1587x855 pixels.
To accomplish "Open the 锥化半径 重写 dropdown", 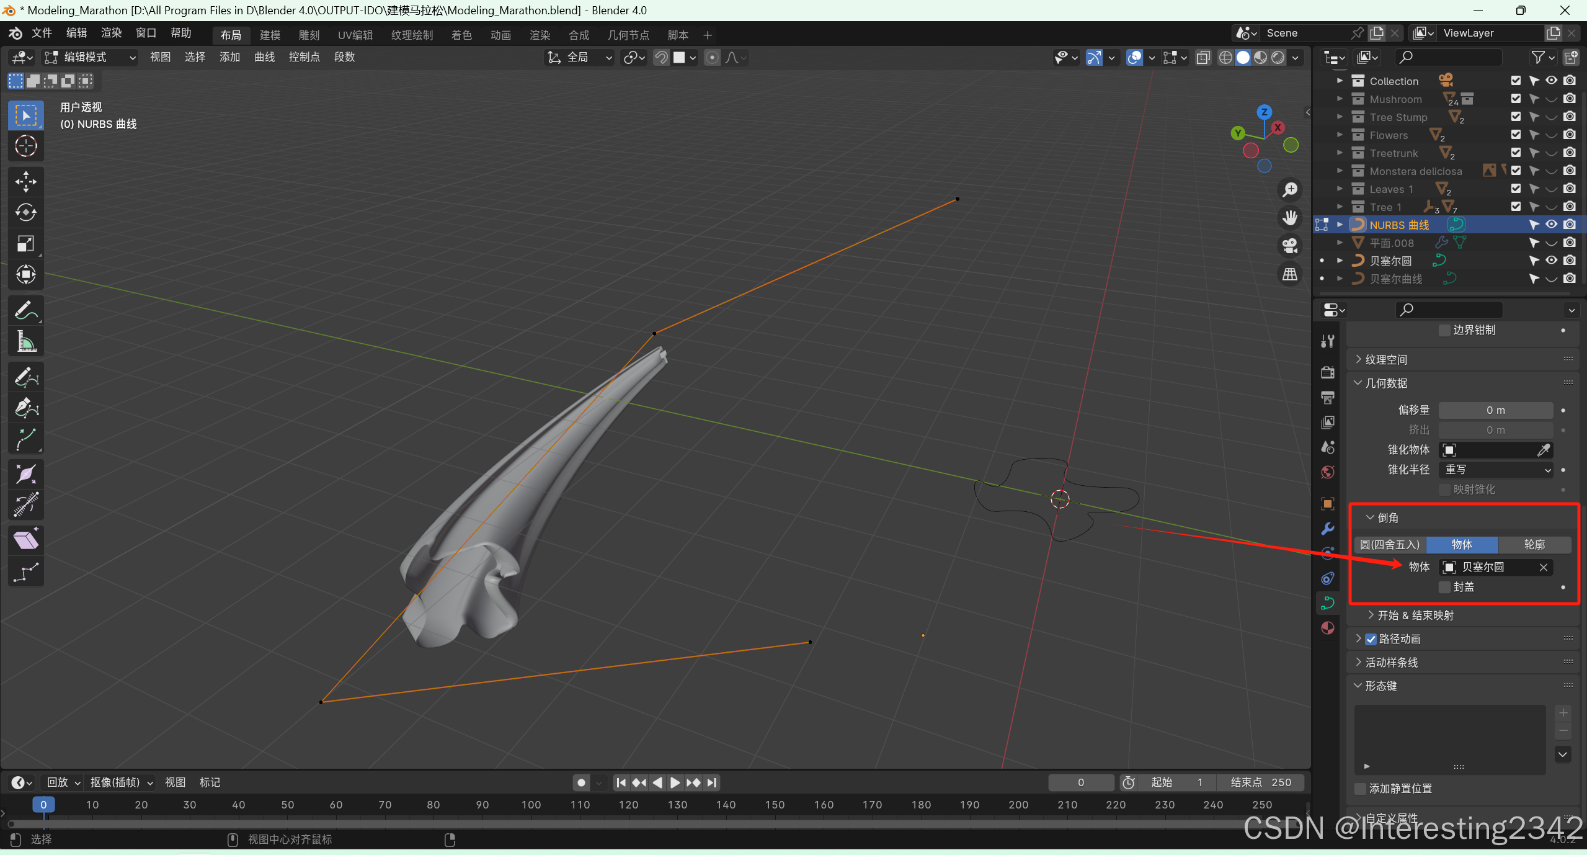I will (x=1495, y=470).
